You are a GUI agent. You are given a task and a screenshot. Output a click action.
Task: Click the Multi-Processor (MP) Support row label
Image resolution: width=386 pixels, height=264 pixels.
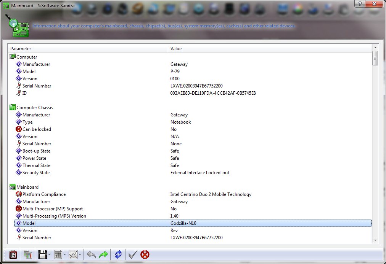(53, 209)
